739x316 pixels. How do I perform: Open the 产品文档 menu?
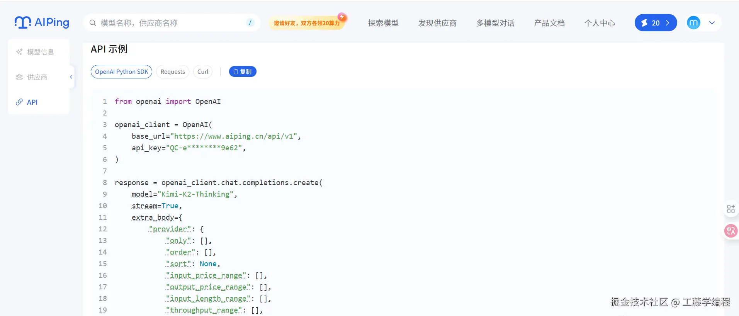549,23
